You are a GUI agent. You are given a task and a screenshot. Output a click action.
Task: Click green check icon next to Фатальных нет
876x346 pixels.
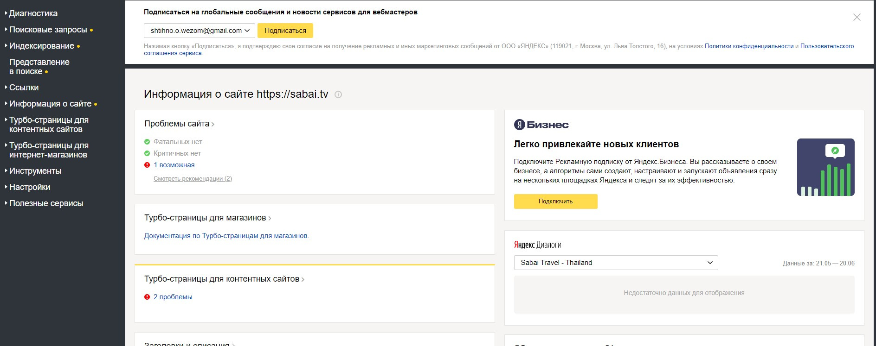coord(147,142)
